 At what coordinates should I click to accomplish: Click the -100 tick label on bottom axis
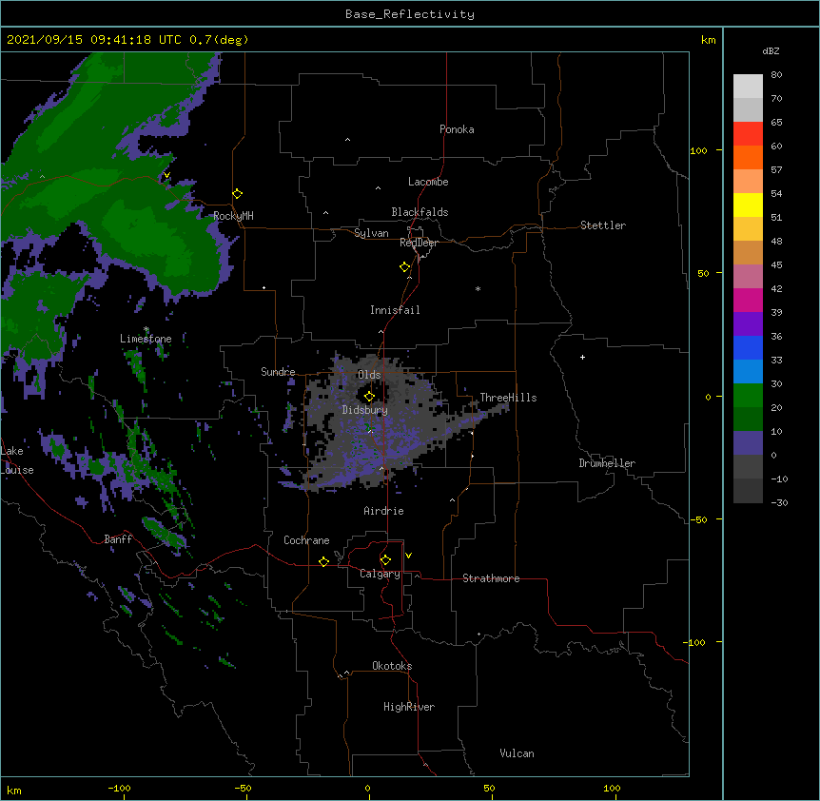[x=119, y=788]
